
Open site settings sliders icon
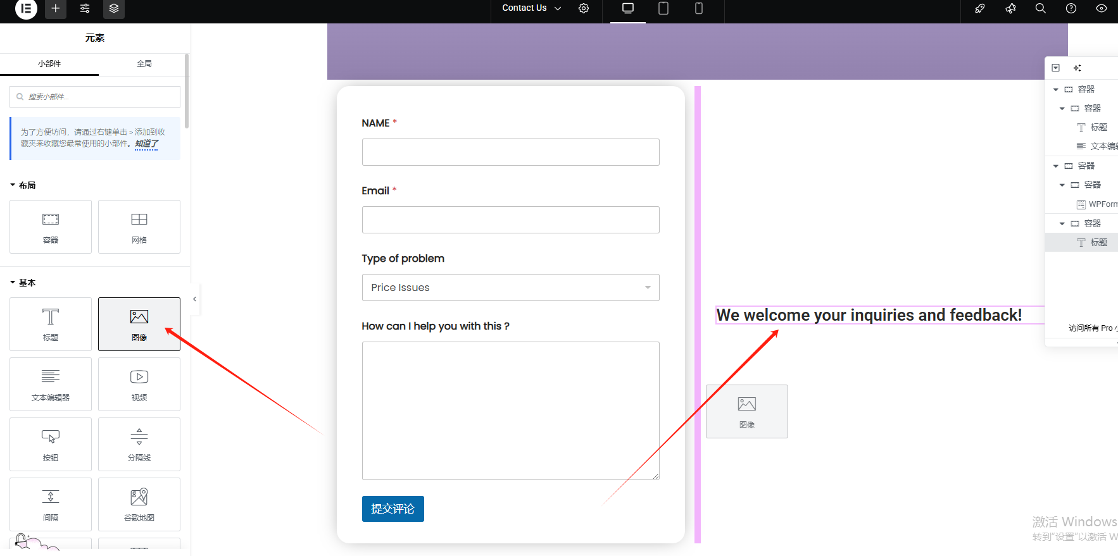pos(85,9)
